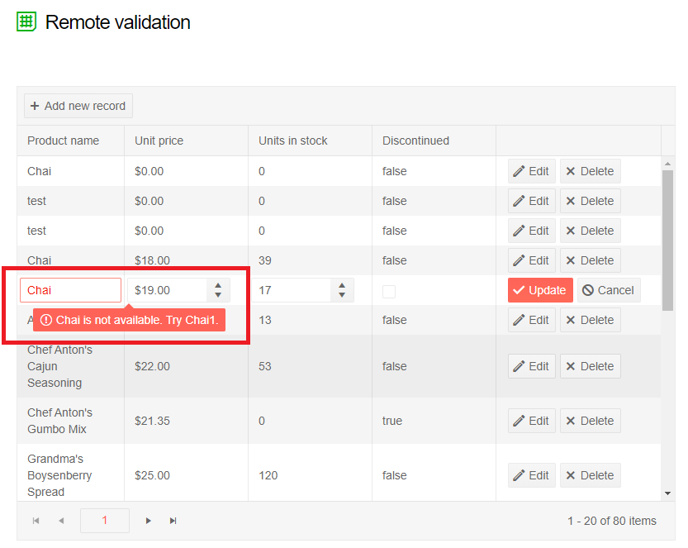Click Add new record button
688x548 pixels.
[x=78, y=106]
